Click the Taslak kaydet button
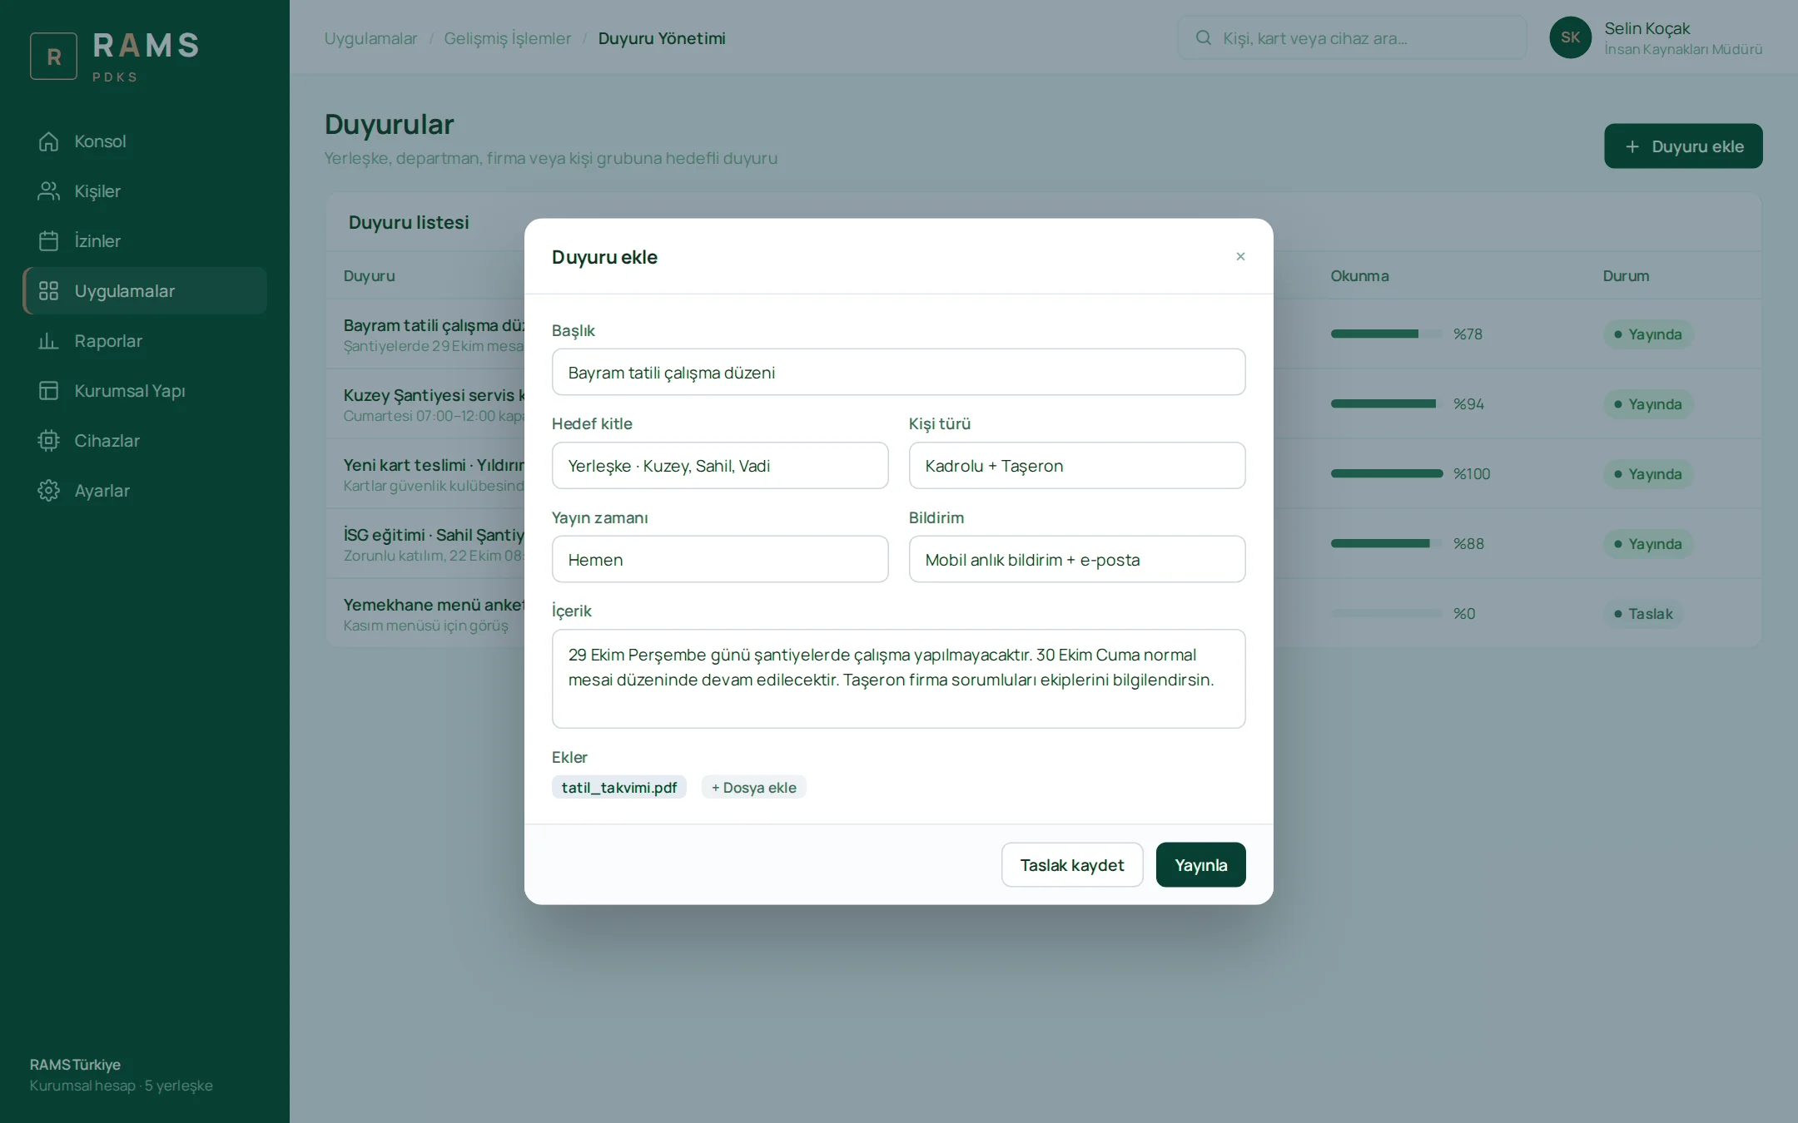 [1072, 864]
